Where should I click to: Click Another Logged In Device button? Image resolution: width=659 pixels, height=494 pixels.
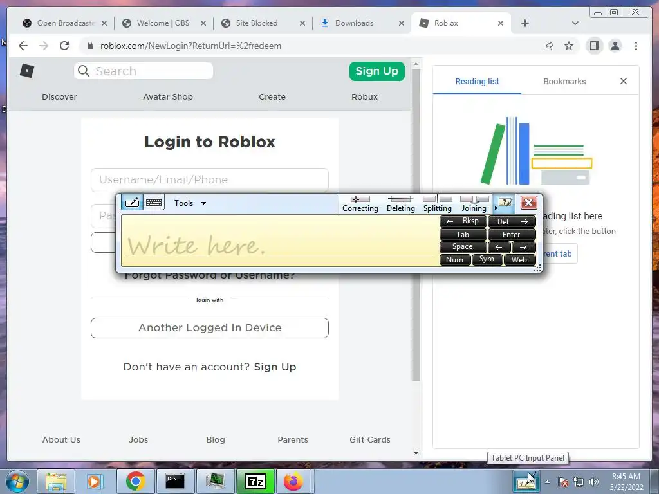pos(210,327)
